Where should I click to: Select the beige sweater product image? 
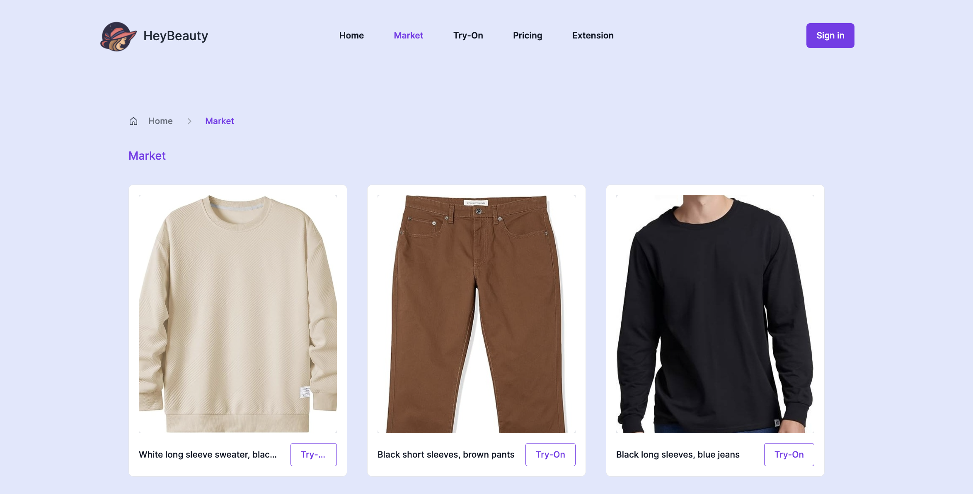tap(238, 314)
